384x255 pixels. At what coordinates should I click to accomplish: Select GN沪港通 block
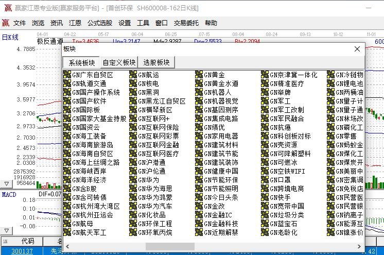[x=152, y=162]
